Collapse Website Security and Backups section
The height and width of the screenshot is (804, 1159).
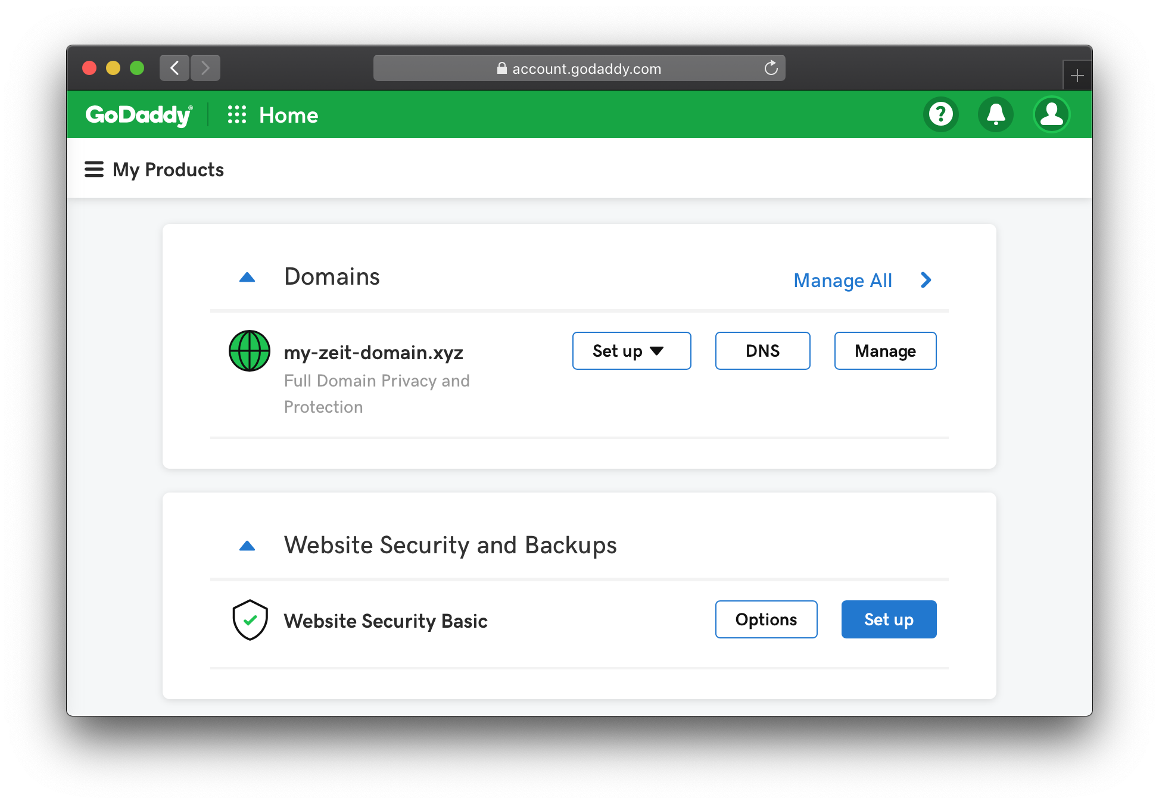pos(247,546)
